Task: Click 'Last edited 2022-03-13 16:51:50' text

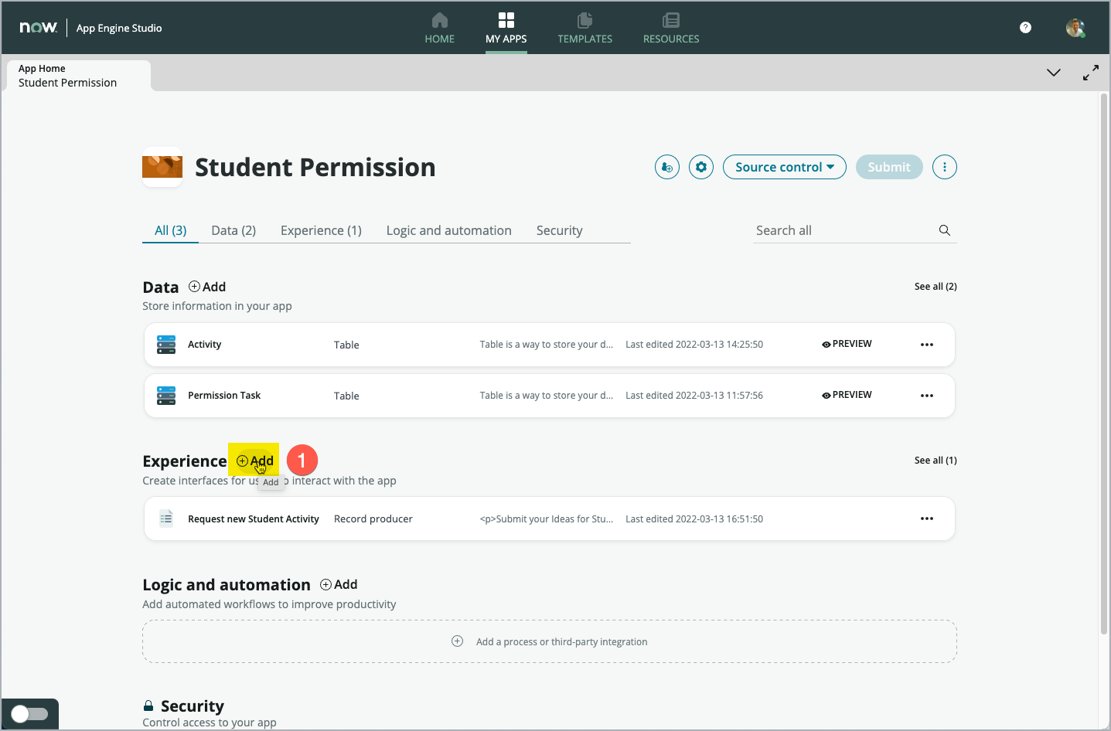Action: pos(694,519)
